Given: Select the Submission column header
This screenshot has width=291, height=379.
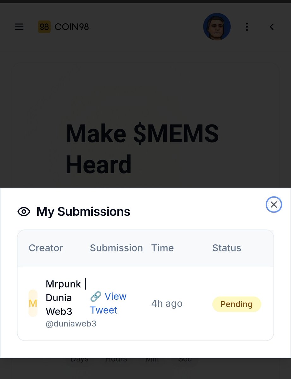Looking at the screenshot, I should click(x=116, y=248).
